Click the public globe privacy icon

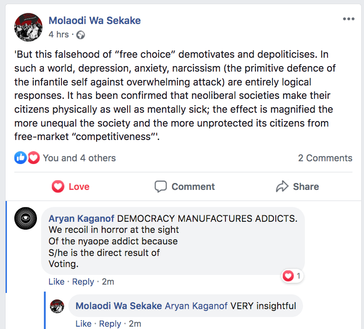click(x=81, y=35)
